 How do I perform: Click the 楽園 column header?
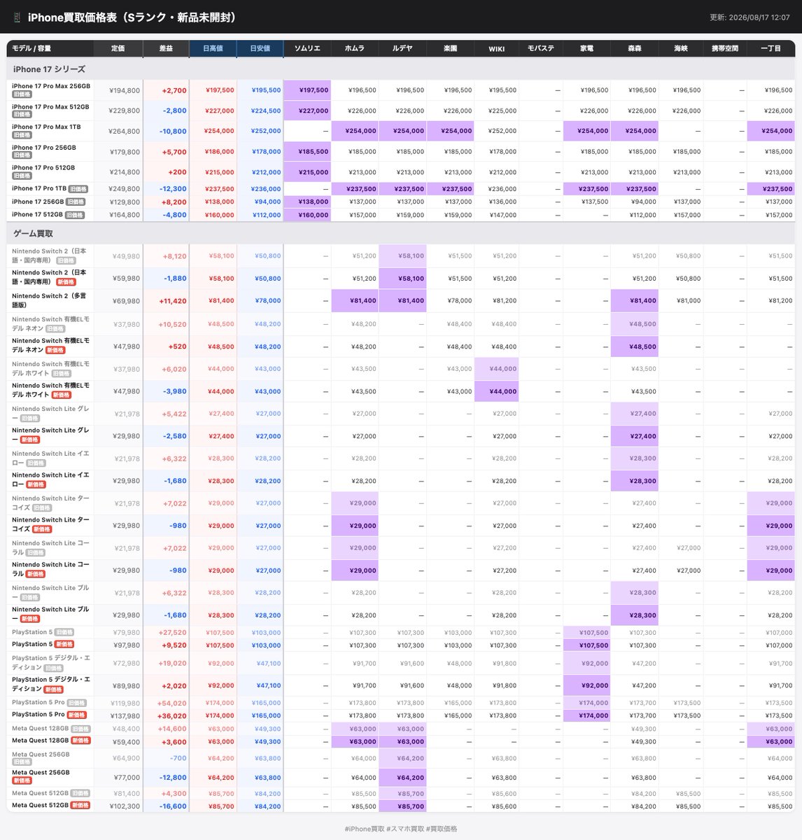450,48
